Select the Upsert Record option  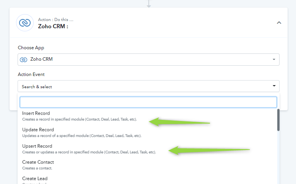pos(148,149)
